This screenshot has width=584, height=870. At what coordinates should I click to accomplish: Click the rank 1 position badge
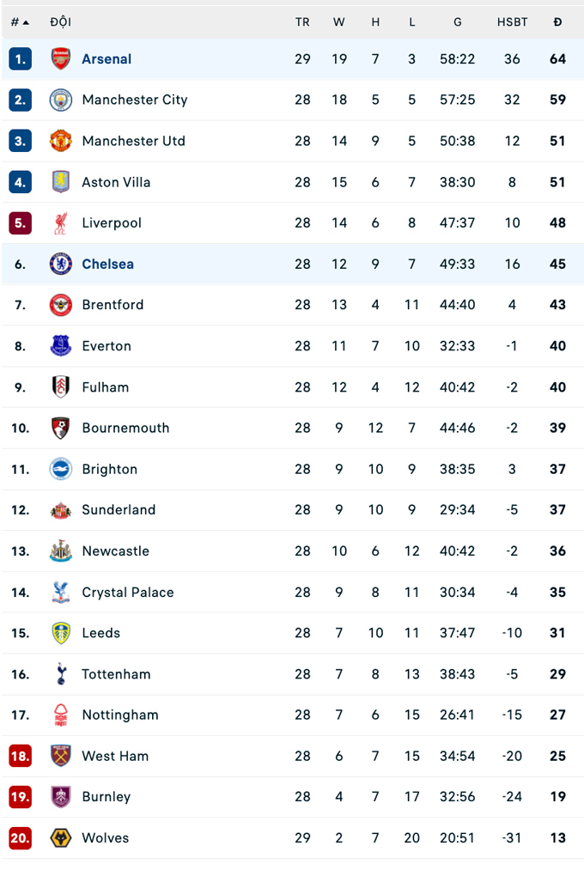21,59
